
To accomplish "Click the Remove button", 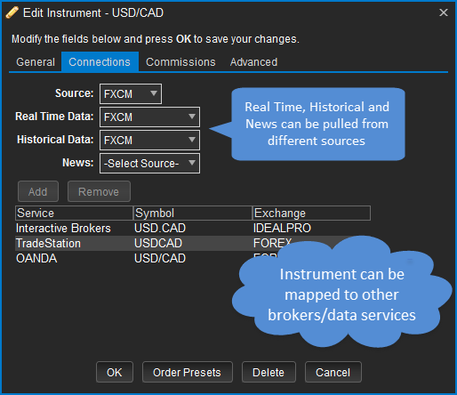I will point(99,191).
